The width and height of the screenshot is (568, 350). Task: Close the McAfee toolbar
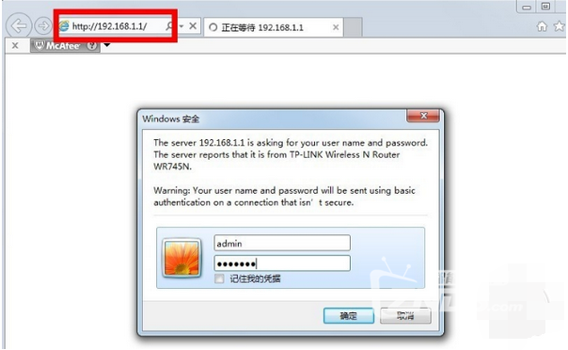(15, 46)
